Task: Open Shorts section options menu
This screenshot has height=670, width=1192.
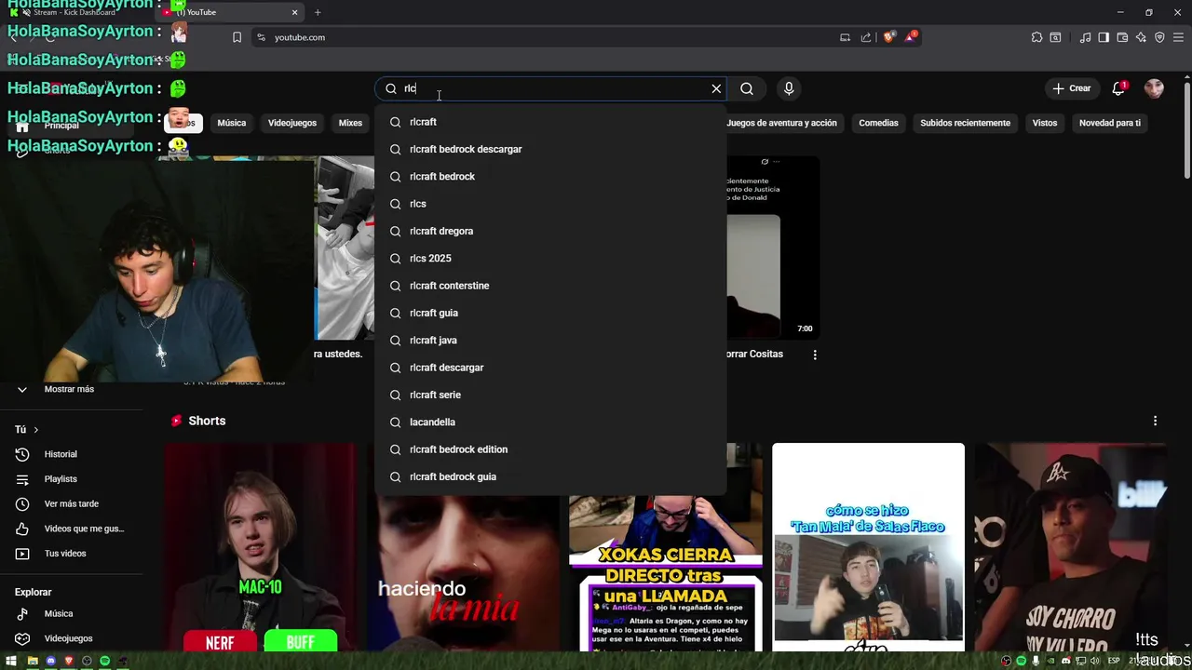Action: pos(1155,421)
